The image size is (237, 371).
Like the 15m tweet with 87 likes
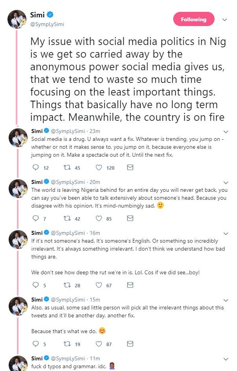[99, 344]
